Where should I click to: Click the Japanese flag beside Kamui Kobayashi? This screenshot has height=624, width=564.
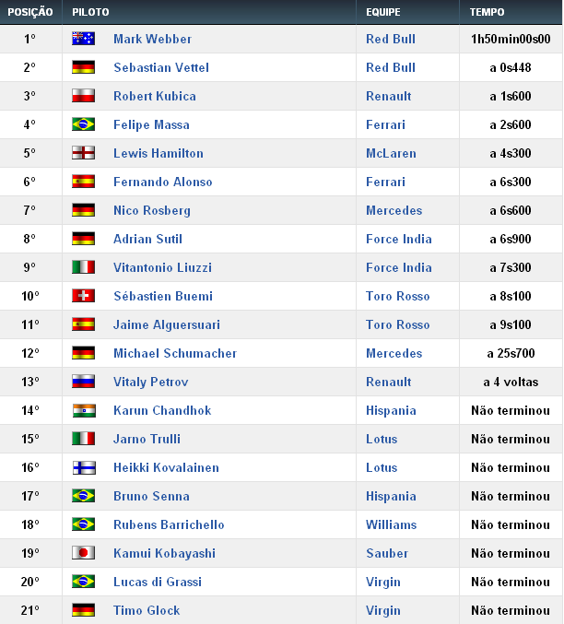click(x=83, y=553)
